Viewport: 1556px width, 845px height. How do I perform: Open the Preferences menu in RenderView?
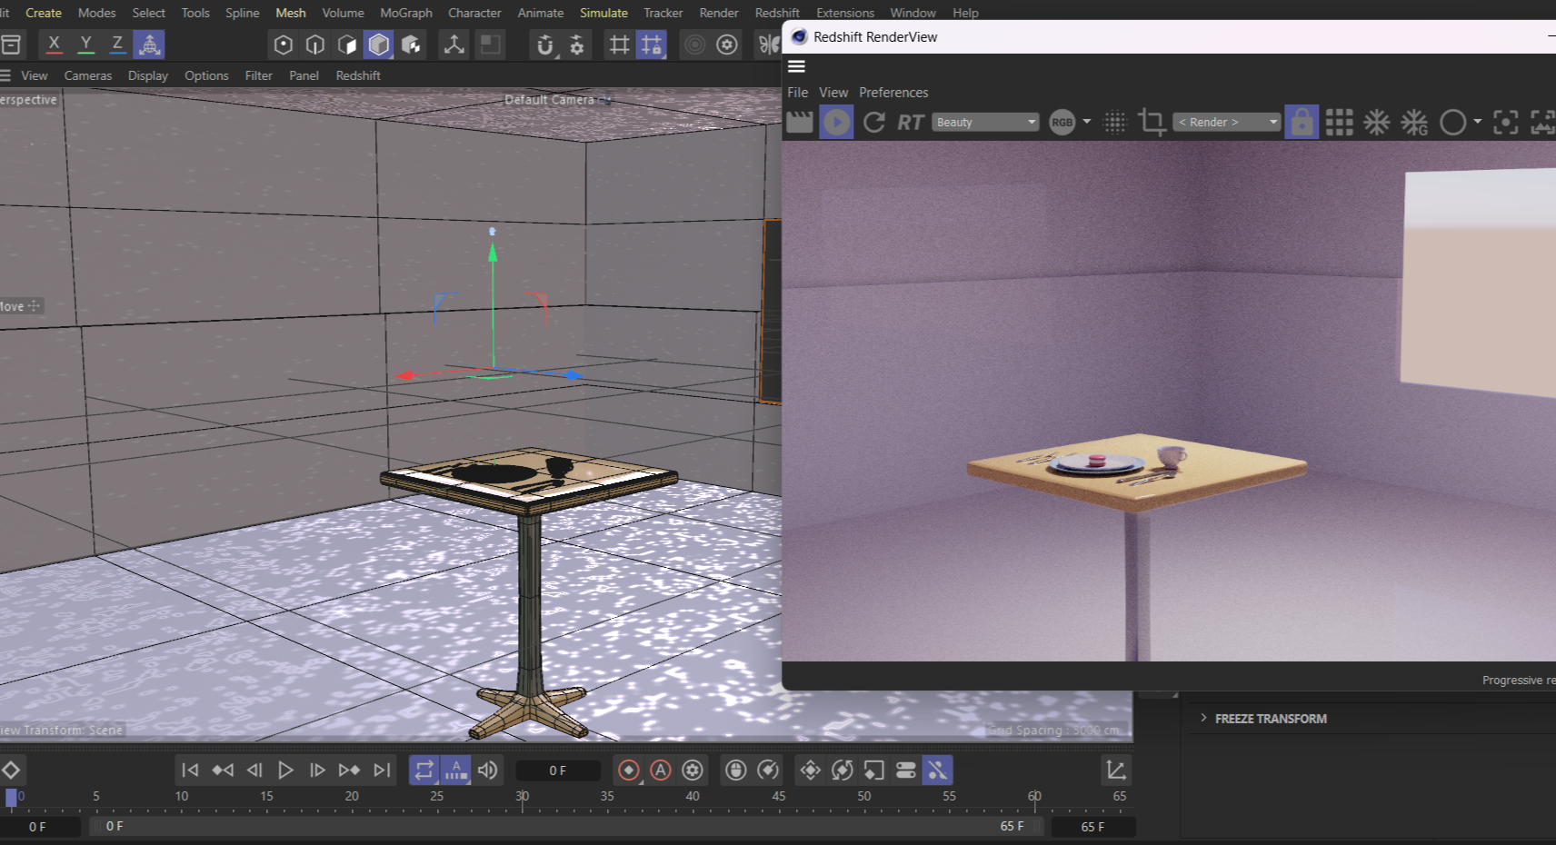(893, 92)
